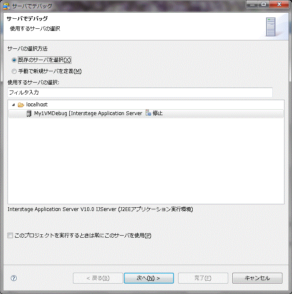Image resolution: width=292 pixels, height=294 pixels.
Task: Click the help question mark icon
Action: coord(14,278)
